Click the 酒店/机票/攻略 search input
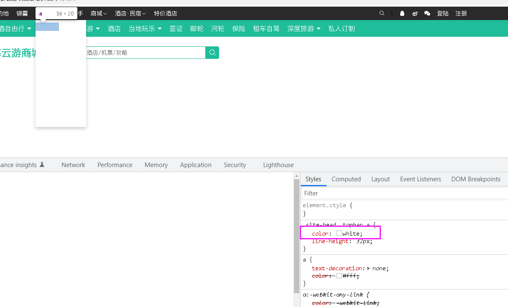This screenshot has height=307, width=508. pyautogui.click(x=145, y=53)
